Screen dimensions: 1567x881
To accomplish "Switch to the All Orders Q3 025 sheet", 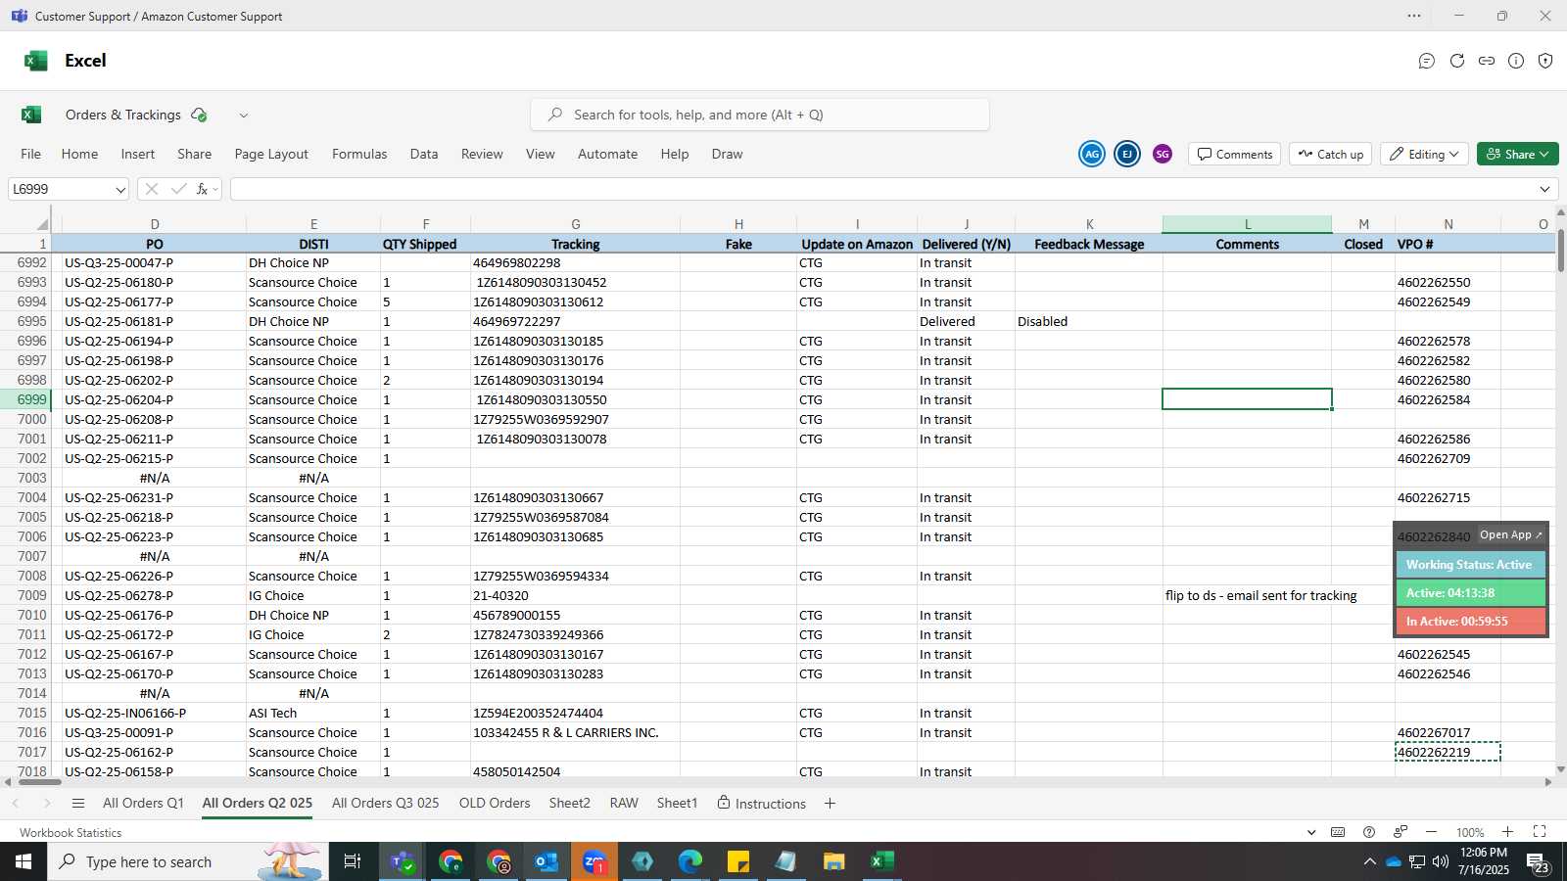I will [386, 803].
